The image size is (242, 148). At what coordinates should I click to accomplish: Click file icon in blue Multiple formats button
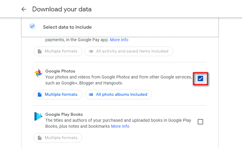40,95
